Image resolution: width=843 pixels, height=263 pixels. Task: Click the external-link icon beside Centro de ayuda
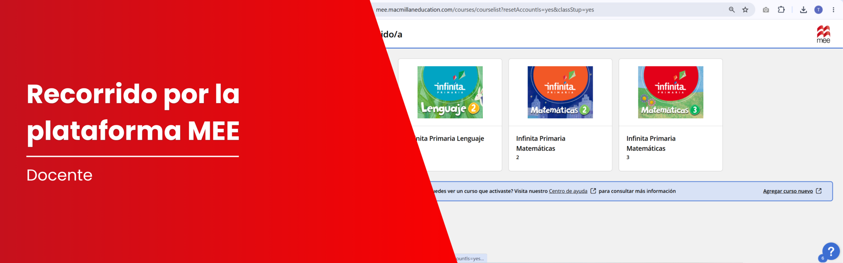tap(593, 191)
